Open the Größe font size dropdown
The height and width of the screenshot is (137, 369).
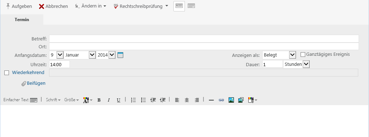point(72,100)
